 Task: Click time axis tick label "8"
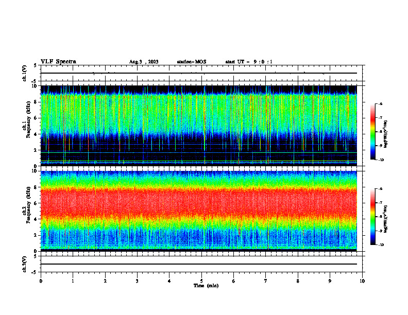coord(298,281)
